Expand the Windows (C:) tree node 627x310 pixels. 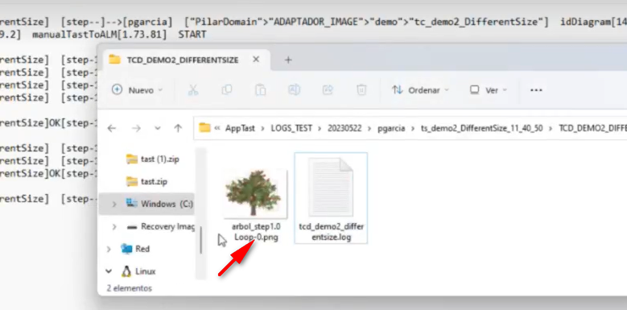114,204
